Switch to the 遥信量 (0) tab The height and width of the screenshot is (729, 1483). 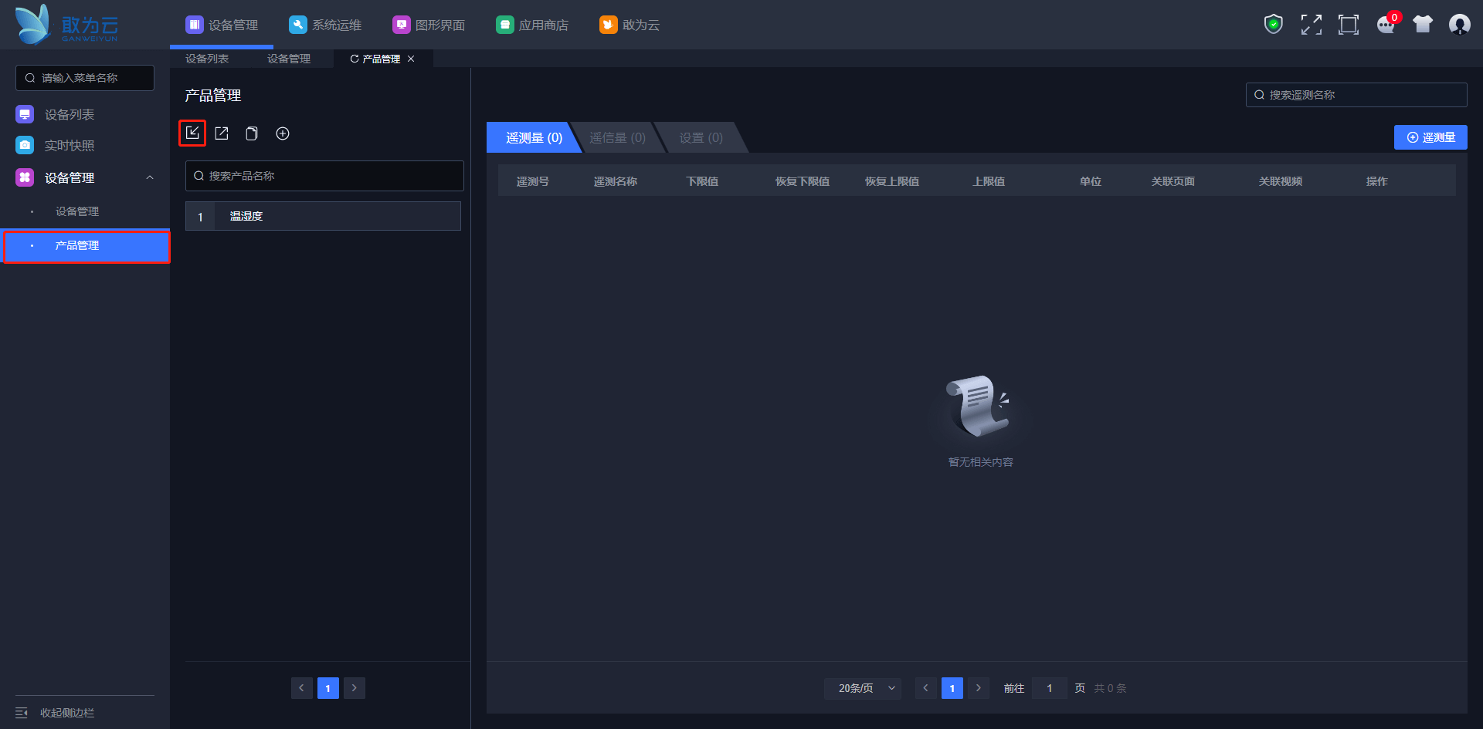pyautogui.click(x=617, y=137)
